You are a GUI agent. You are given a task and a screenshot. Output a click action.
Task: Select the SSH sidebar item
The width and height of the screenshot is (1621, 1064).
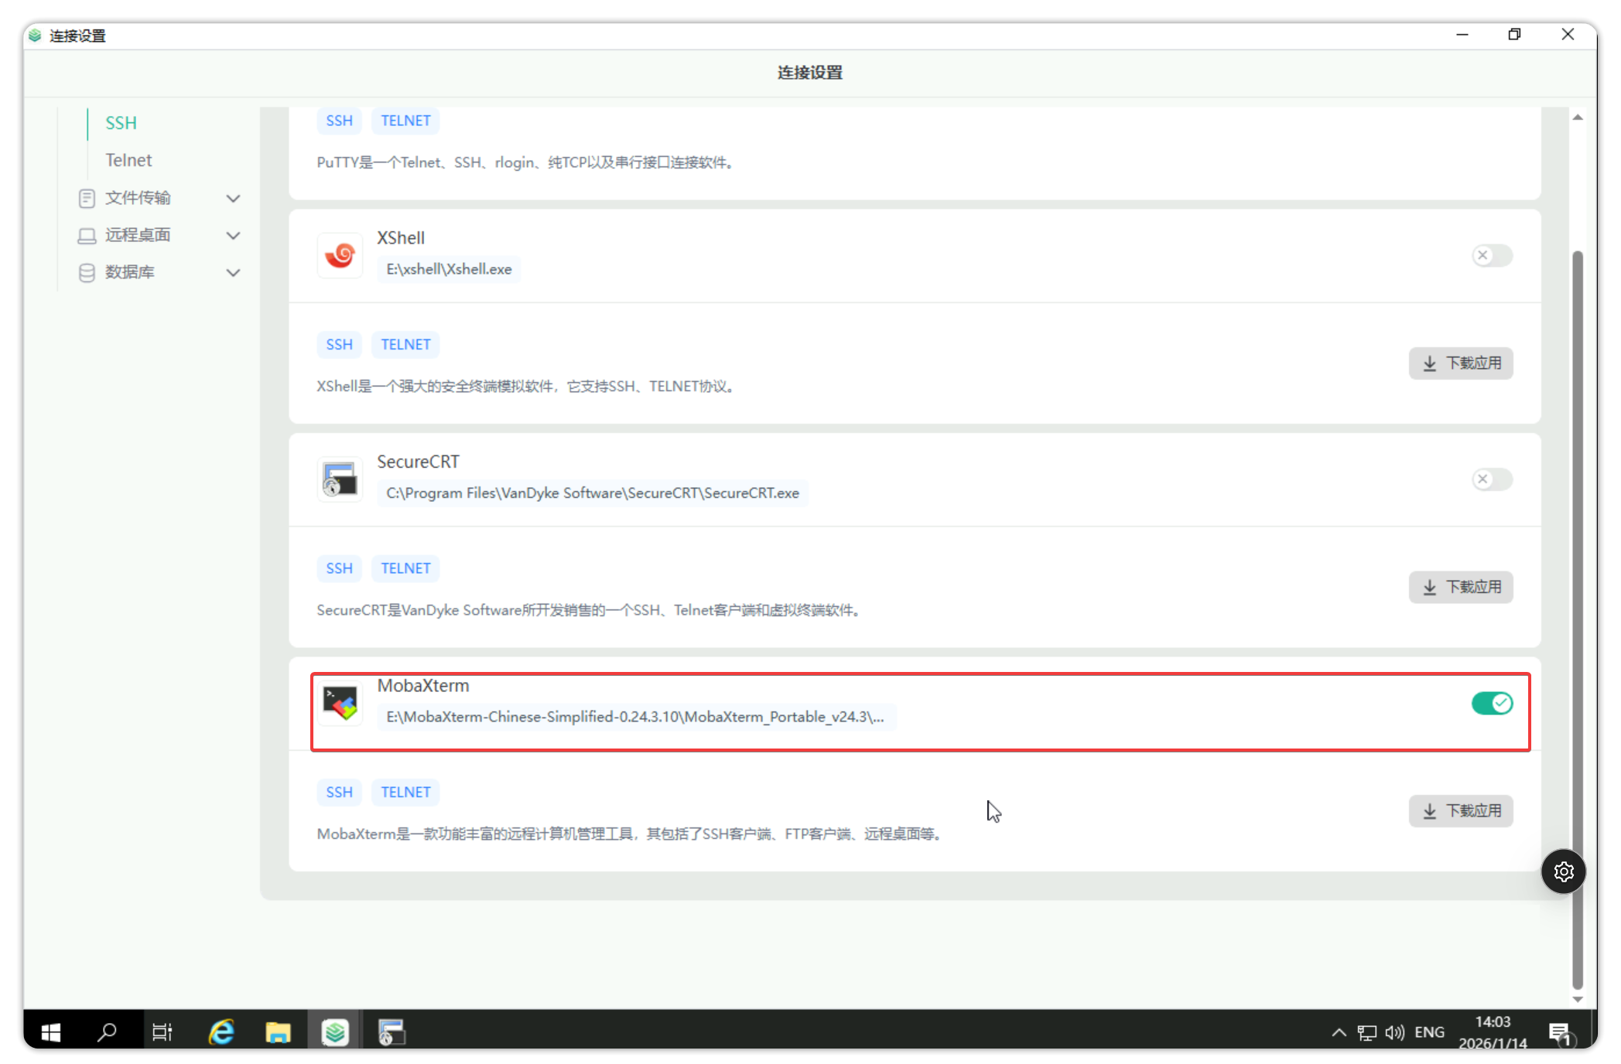tap(121, 123)
